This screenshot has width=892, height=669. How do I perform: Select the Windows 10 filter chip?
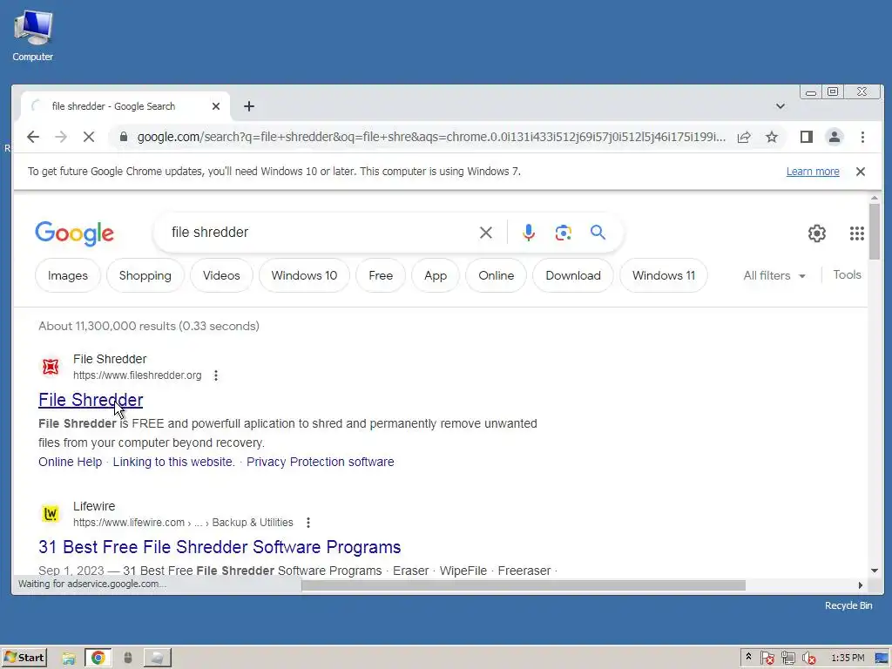coord(304,275)
